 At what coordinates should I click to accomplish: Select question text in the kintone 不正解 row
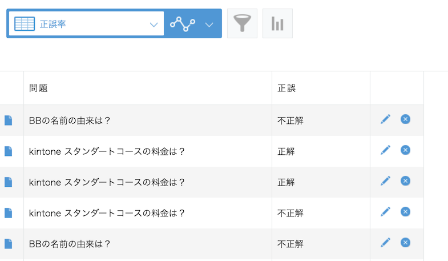[x=107, y=213]
